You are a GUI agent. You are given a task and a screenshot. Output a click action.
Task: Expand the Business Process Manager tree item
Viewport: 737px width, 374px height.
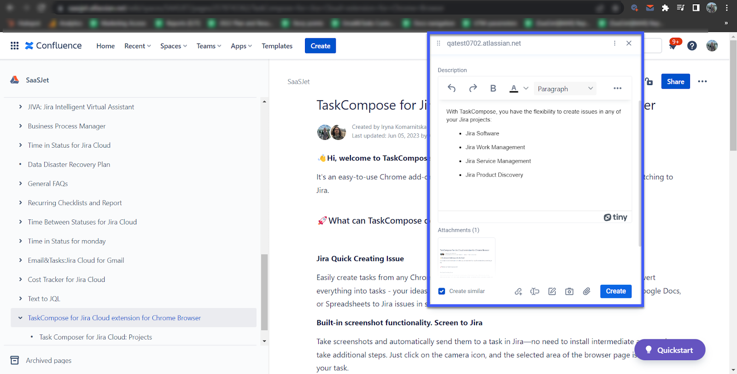coord(20,126)
